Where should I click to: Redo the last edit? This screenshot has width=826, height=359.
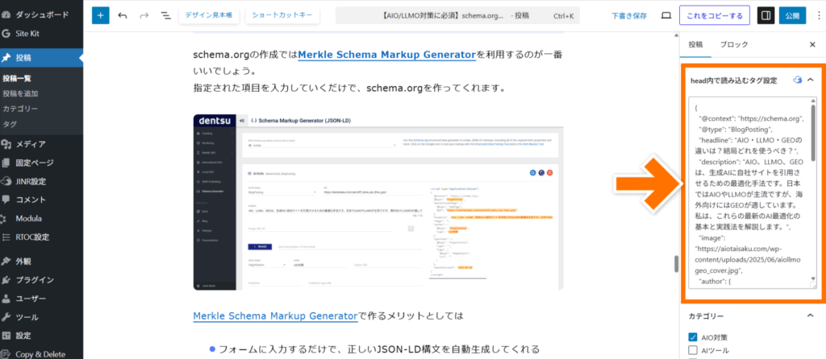point(144,16)
